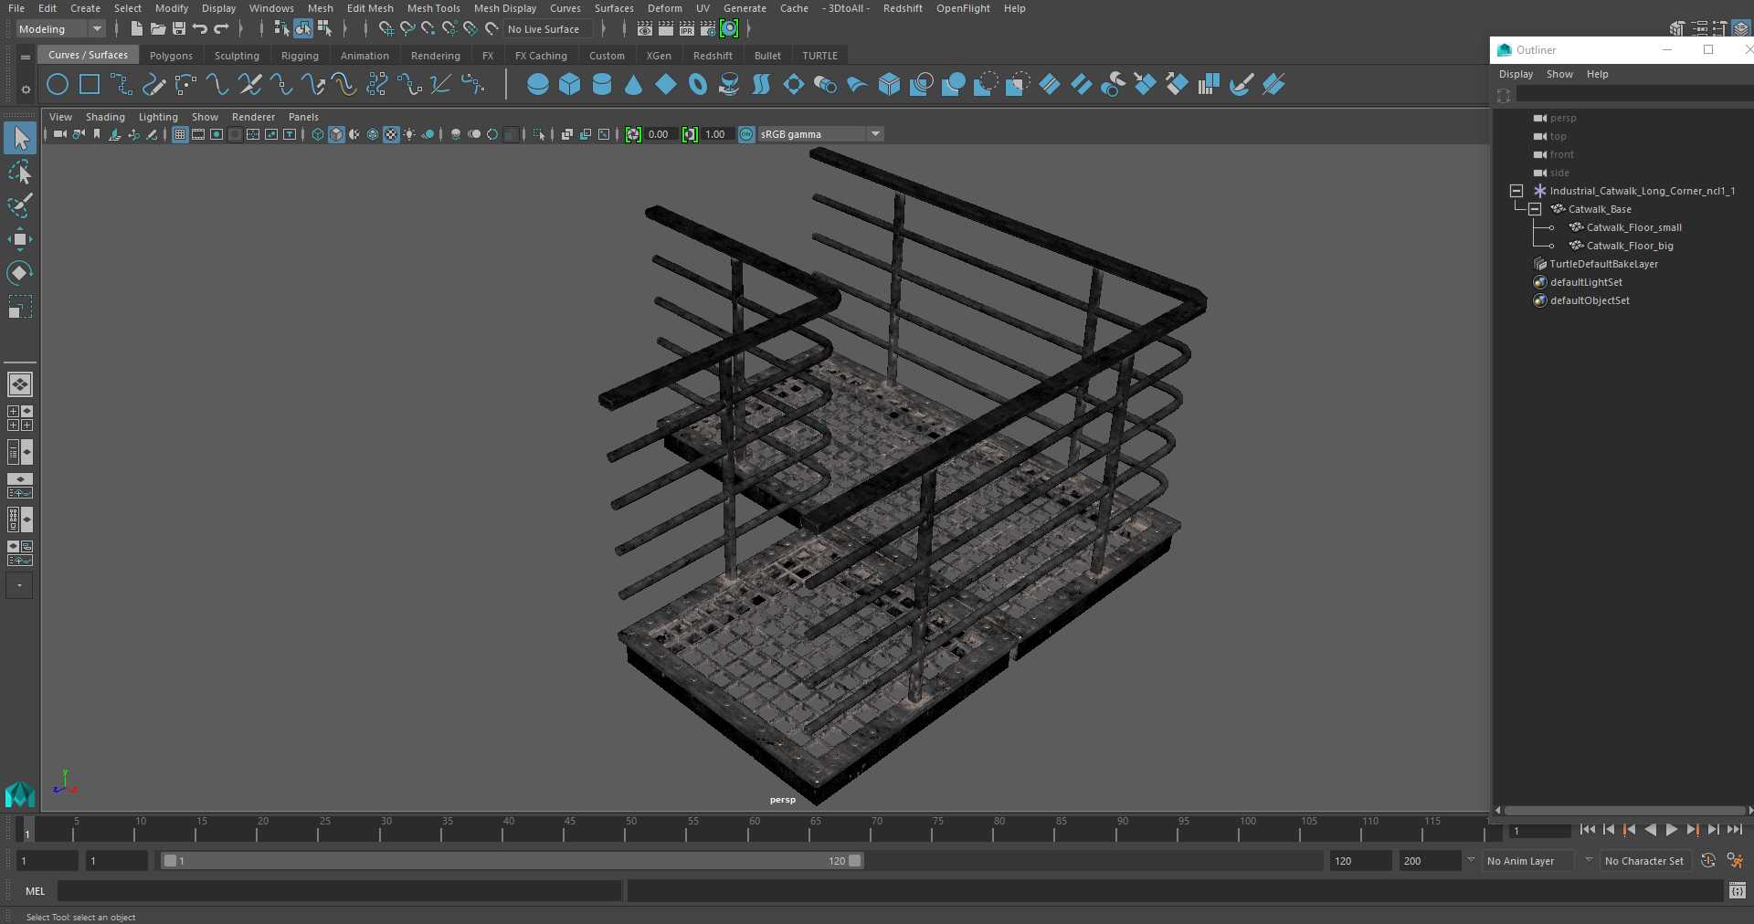This screenshot has width=1754, height=924.
Task: Activate the Move tool
Action: (x=20, y=239)
